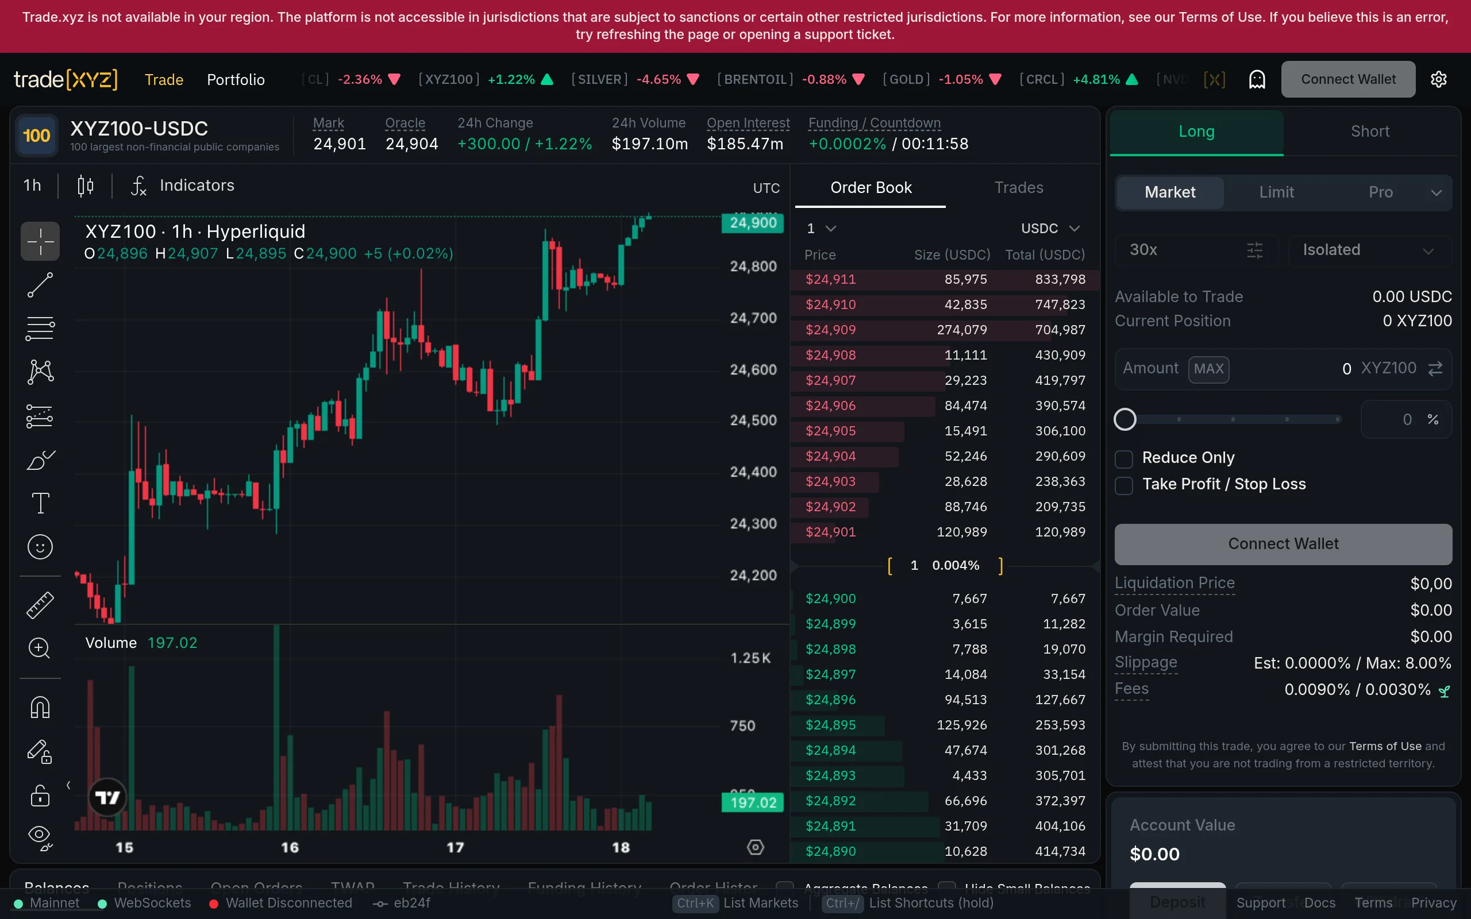The height and width of the screenshot is (919, 1471).
Task: Open order book USDC denomination dropdown
Action: coord(1050,229)
